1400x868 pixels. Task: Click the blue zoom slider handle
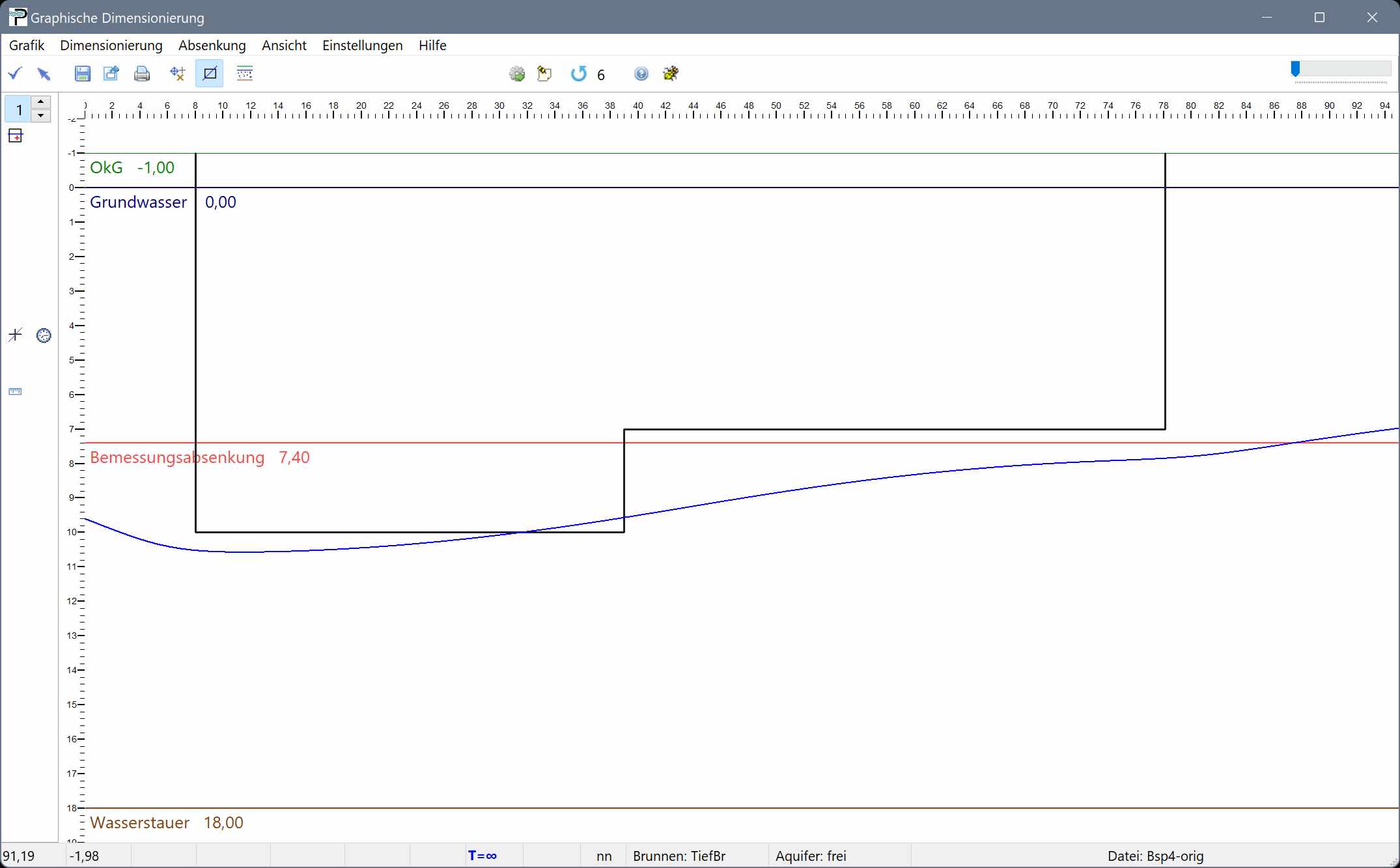click(1295, 69)
